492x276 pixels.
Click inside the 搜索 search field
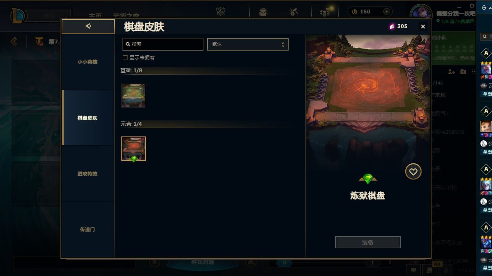(x=163, y=44)
